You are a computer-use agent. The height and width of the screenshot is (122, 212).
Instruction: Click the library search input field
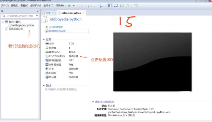20,16
